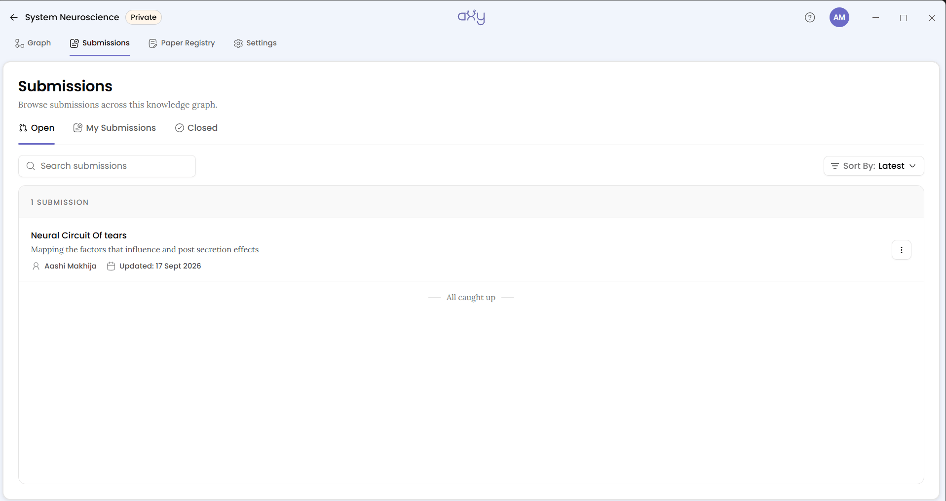Expand the Sort By Latest dropdown

point(873,166)
